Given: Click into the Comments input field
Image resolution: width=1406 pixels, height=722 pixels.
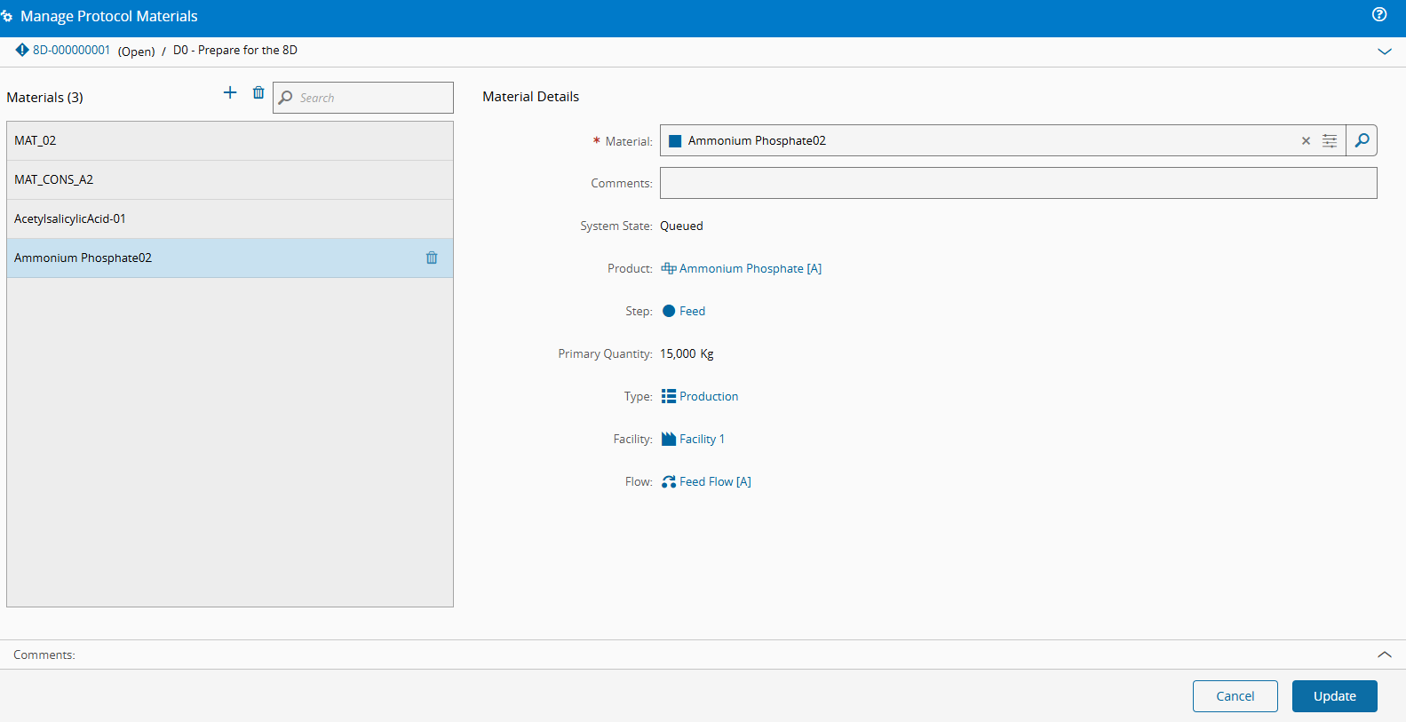Looking at the screenshot, I should tap(1018, 183).
